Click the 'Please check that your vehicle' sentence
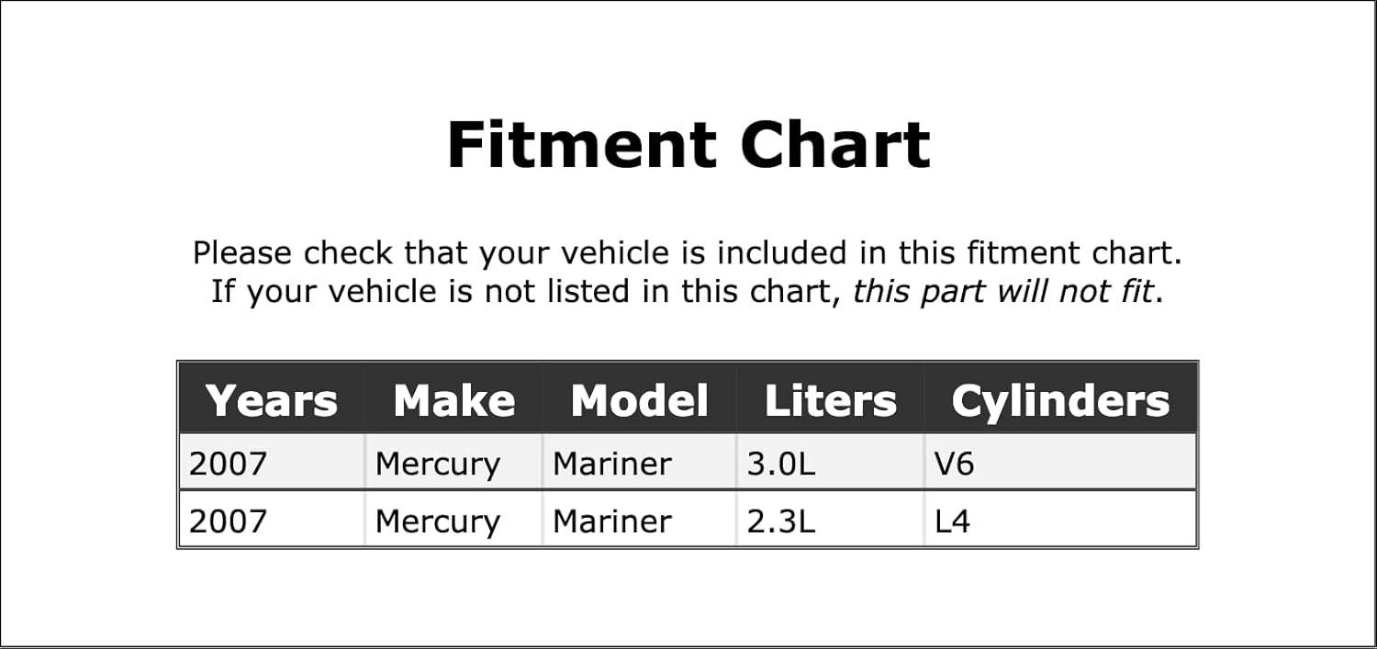The image size is (1377, 649). tap(688, 252)
